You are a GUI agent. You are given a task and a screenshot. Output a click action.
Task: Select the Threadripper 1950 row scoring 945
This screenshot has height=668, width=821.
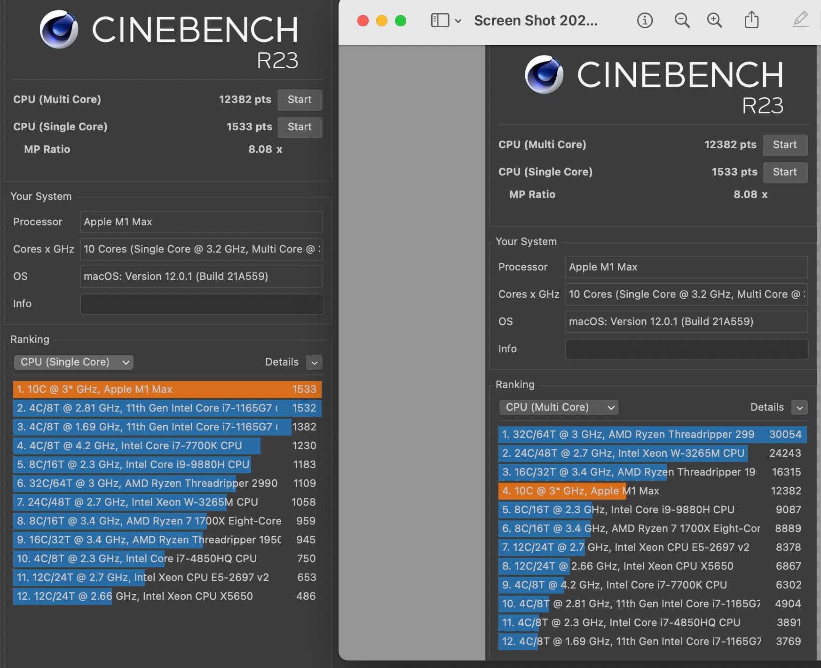point(167,540)
